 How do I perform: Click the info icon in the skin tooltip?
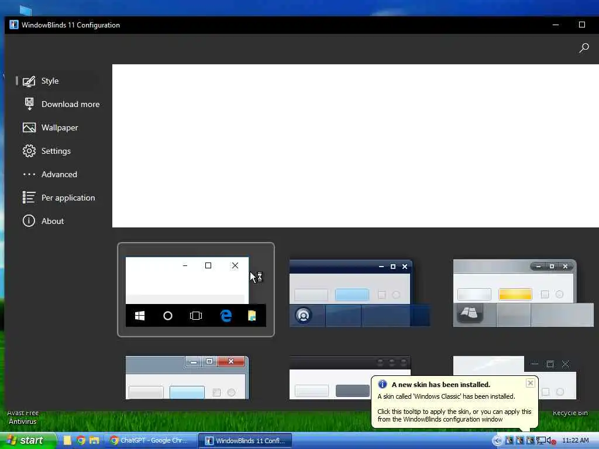pos(383,384)
